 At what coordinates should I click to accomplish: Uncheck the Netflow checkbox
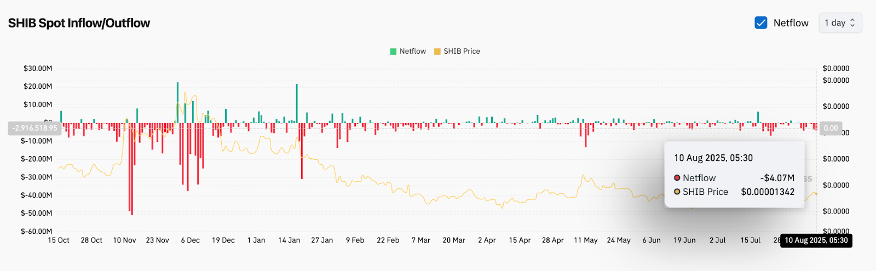[760, 22]
